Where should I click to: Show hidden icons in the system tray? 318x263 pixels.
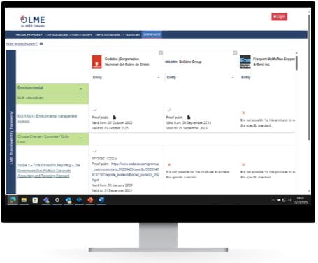pyautogui.click(x=273, y=200)
